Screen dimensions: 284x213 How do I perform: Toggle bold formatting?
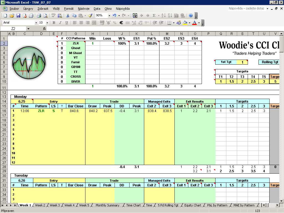54,23
